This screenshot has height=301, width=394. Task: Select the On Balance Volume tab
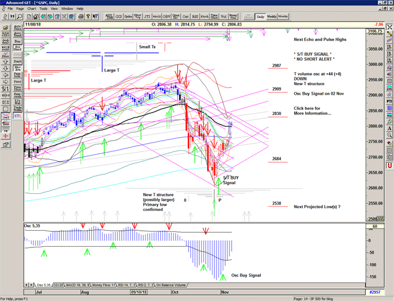coord(174,286)
